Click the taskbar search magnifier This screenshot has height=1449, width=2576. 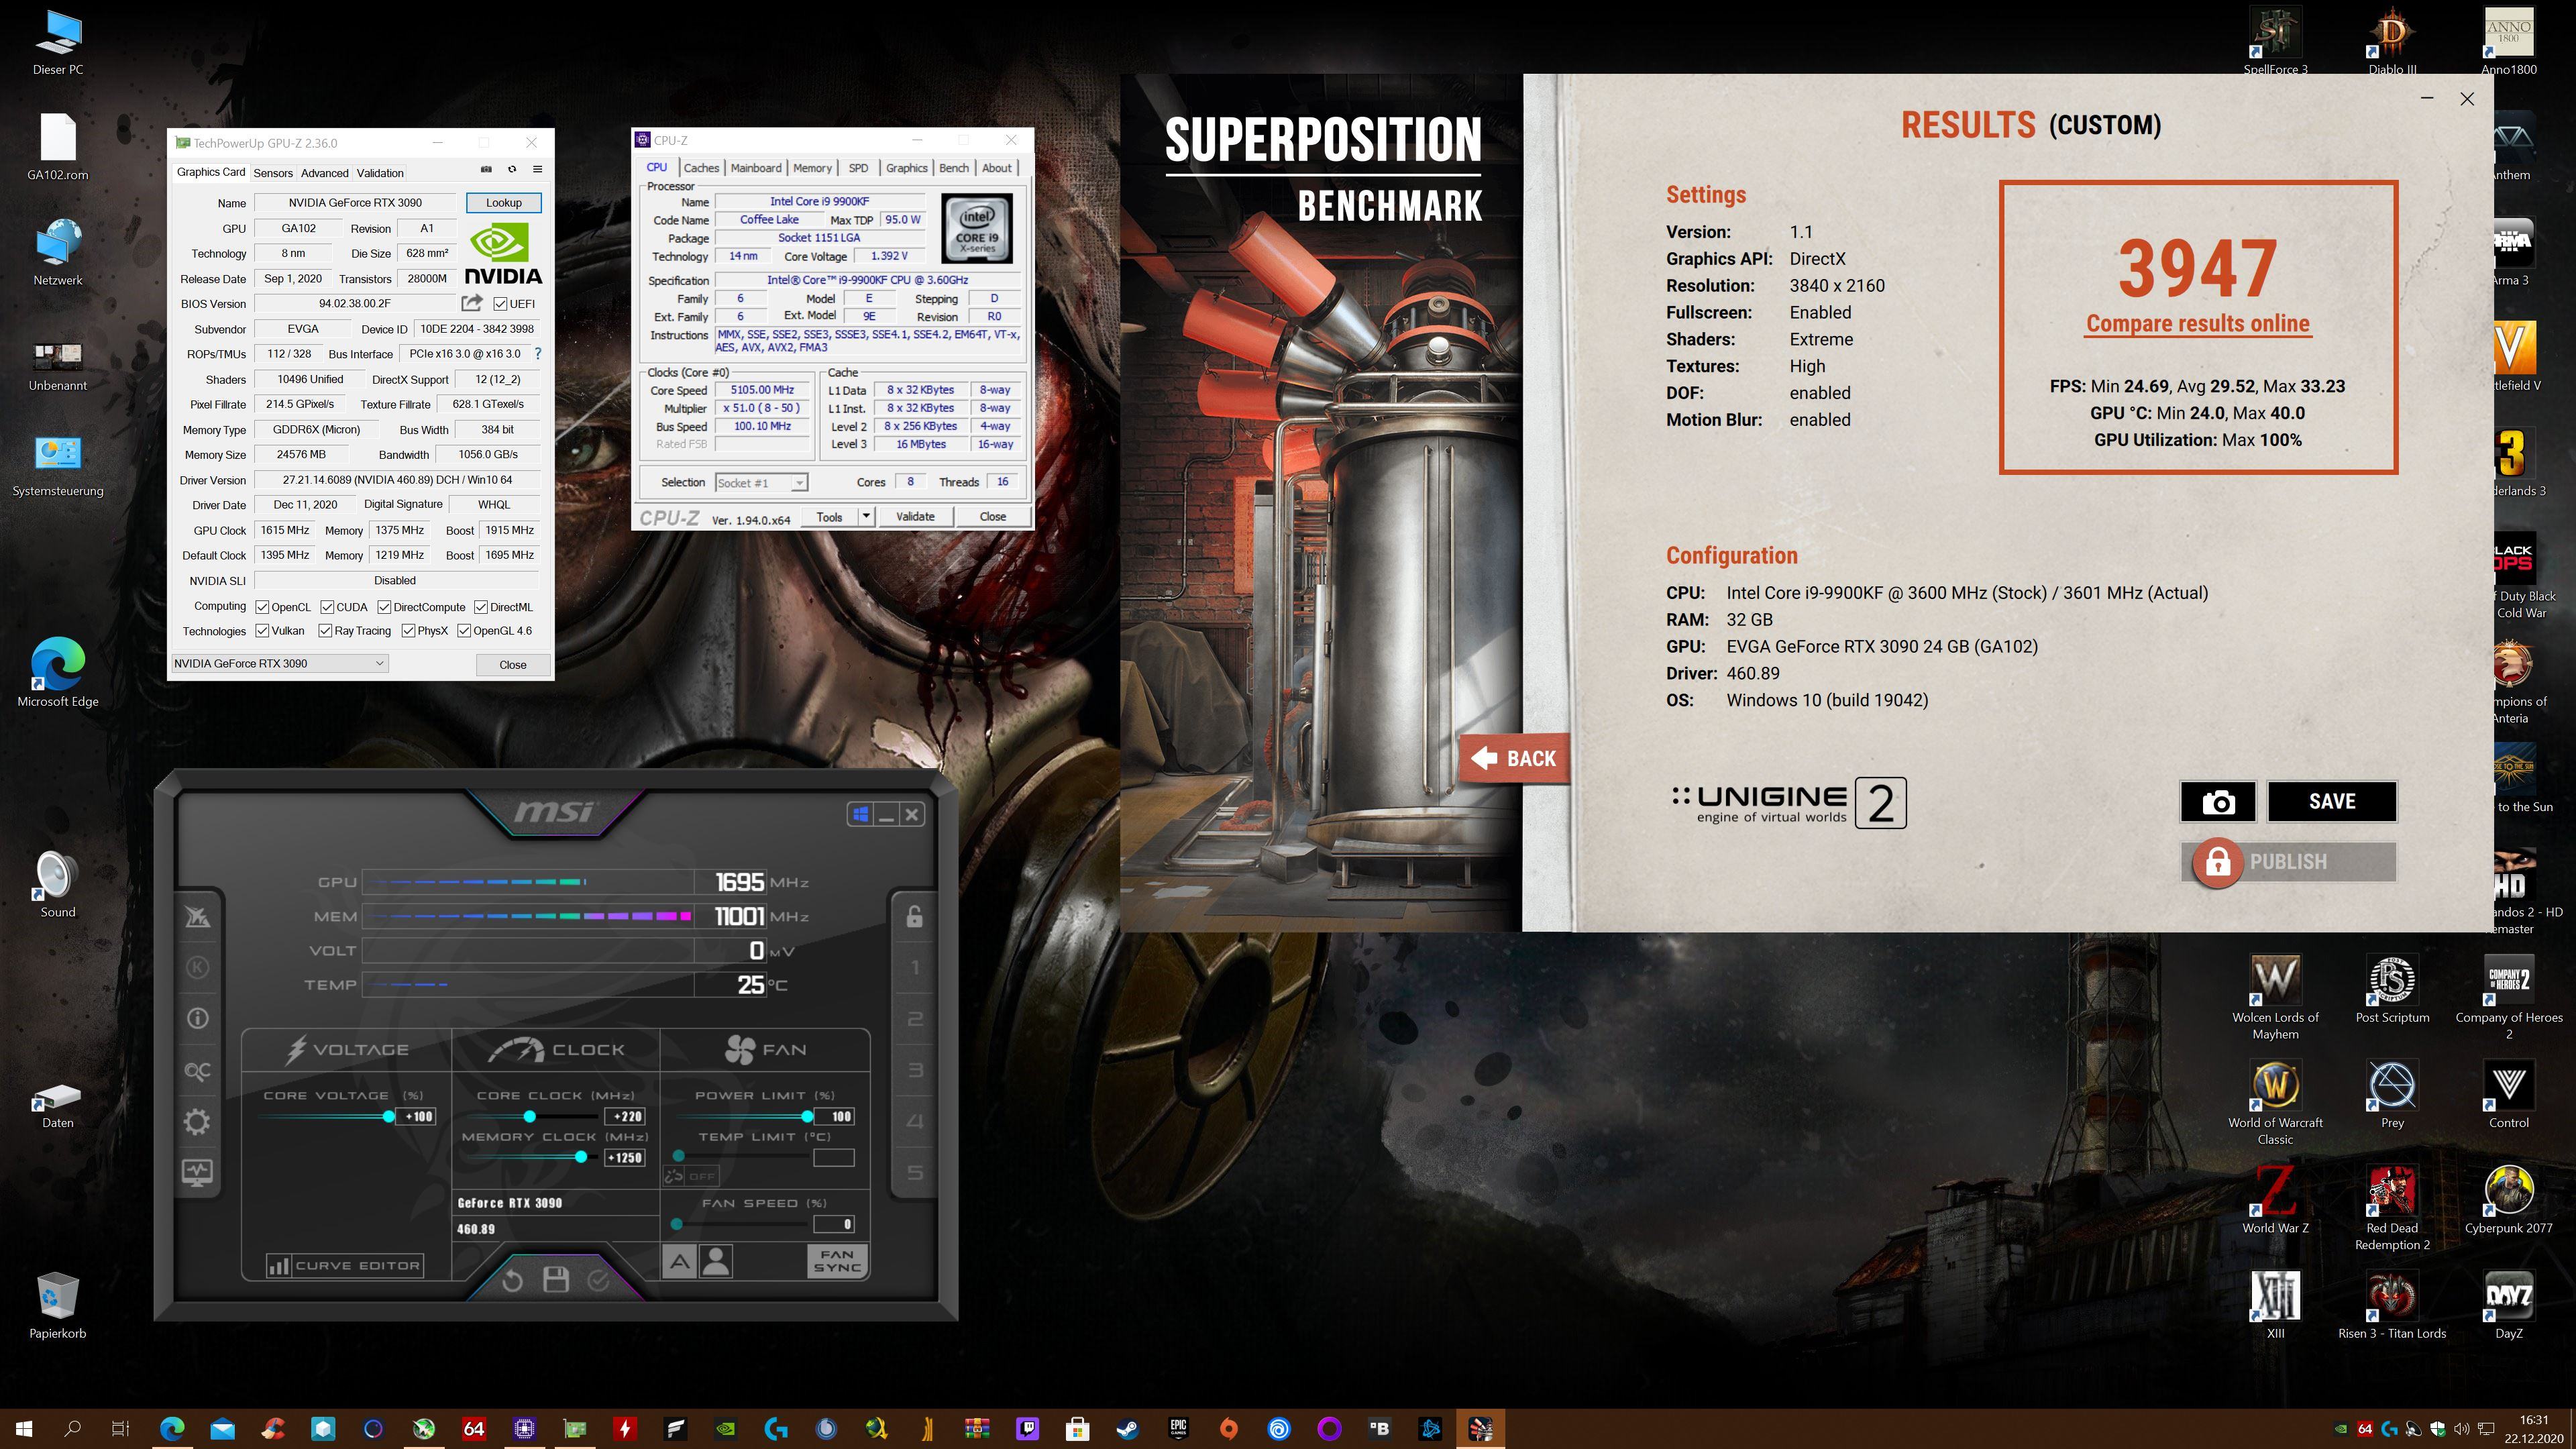(73, 1428)
